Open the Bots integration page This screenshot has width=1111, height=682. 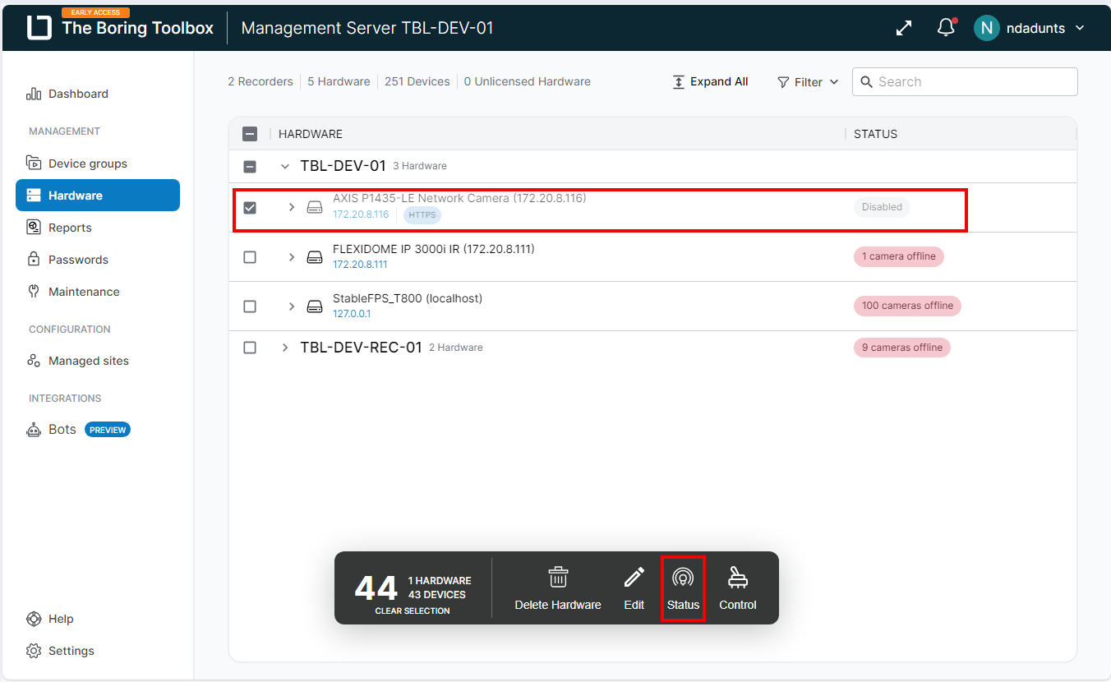62,429
